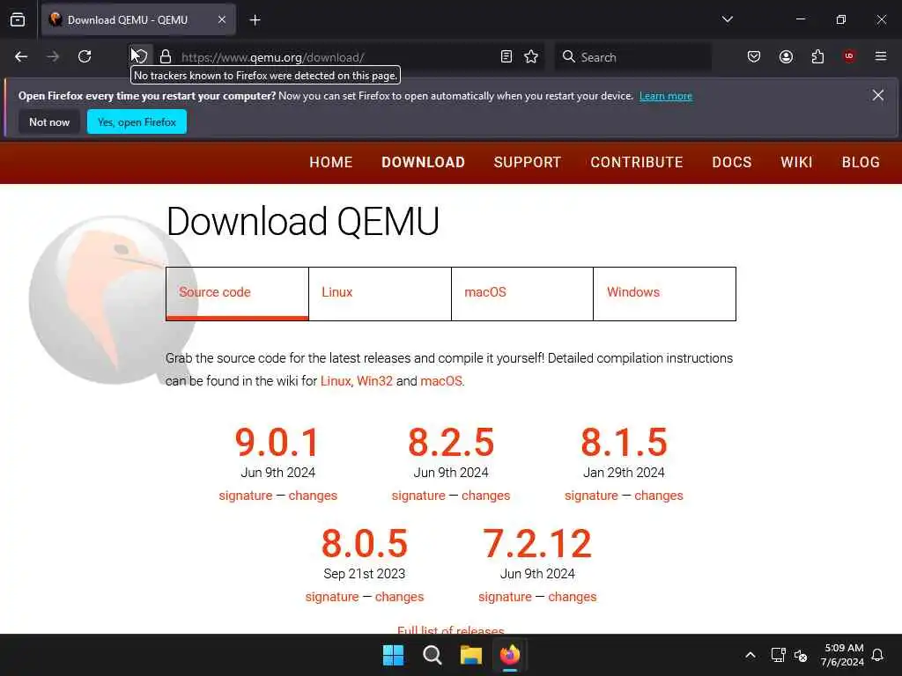Open the HOME navigation item
Image resolution: width=902 pixels, height=676 pixels.
tap(331, 163)
